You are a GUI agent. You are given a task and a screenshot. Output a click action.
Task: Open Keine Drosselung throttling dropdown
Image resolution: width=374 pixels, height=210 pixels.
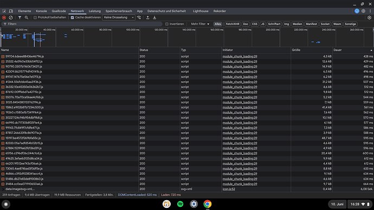click(119, 18)
